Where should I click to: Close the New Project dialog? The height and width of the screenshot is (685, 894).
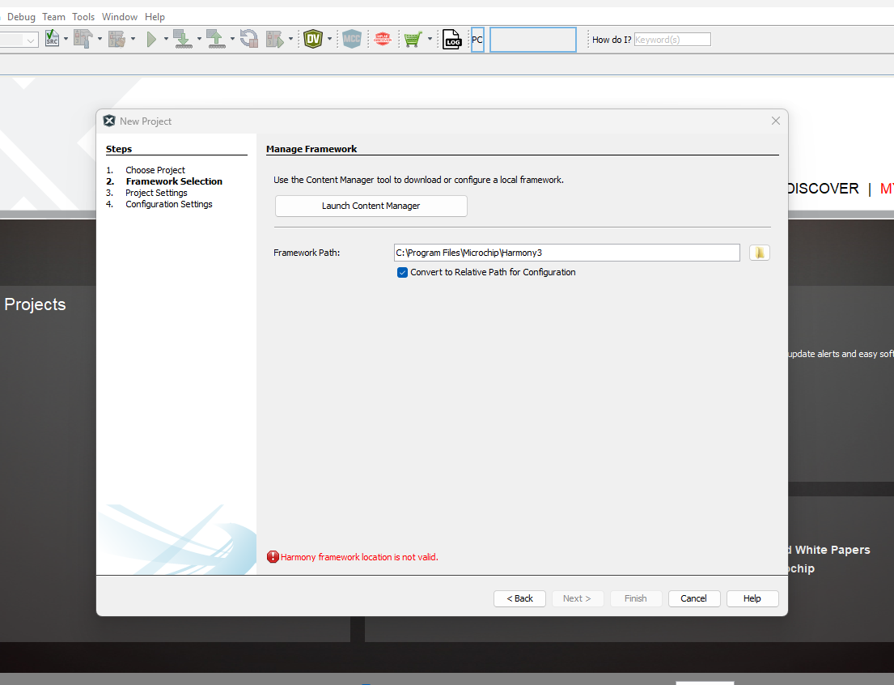775,121
